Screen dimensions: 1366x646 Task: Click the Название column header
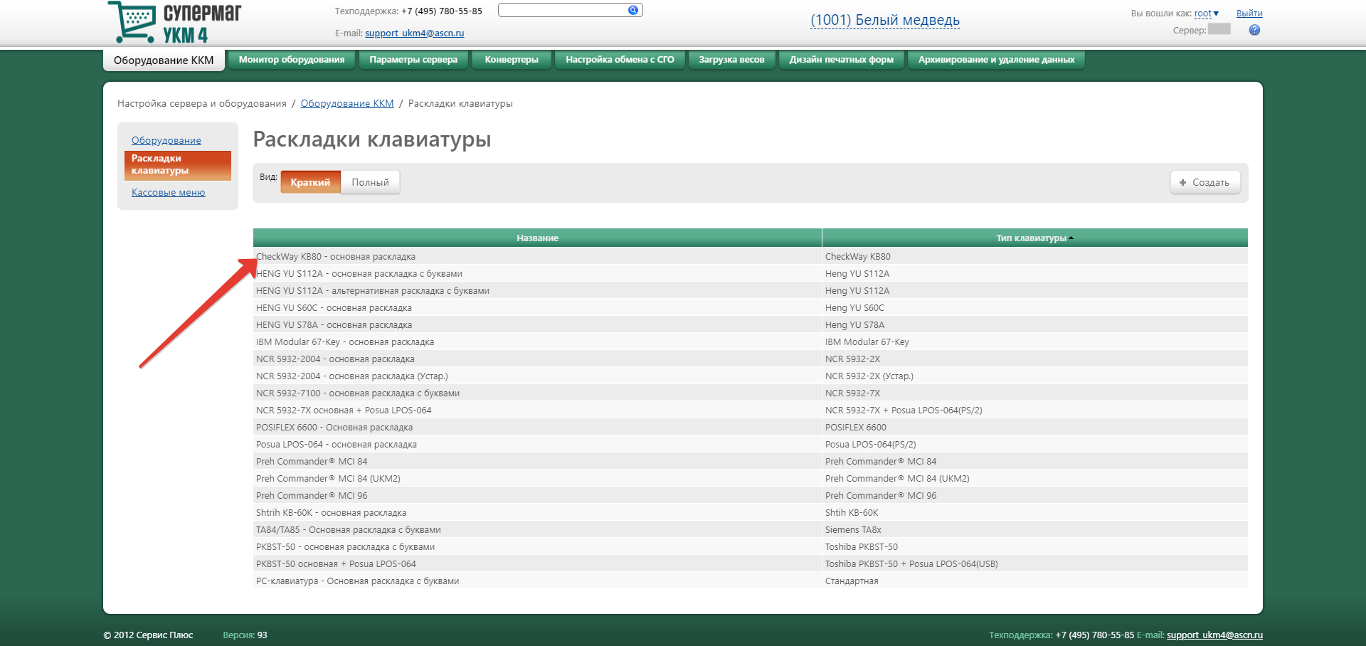click(537, 238)
